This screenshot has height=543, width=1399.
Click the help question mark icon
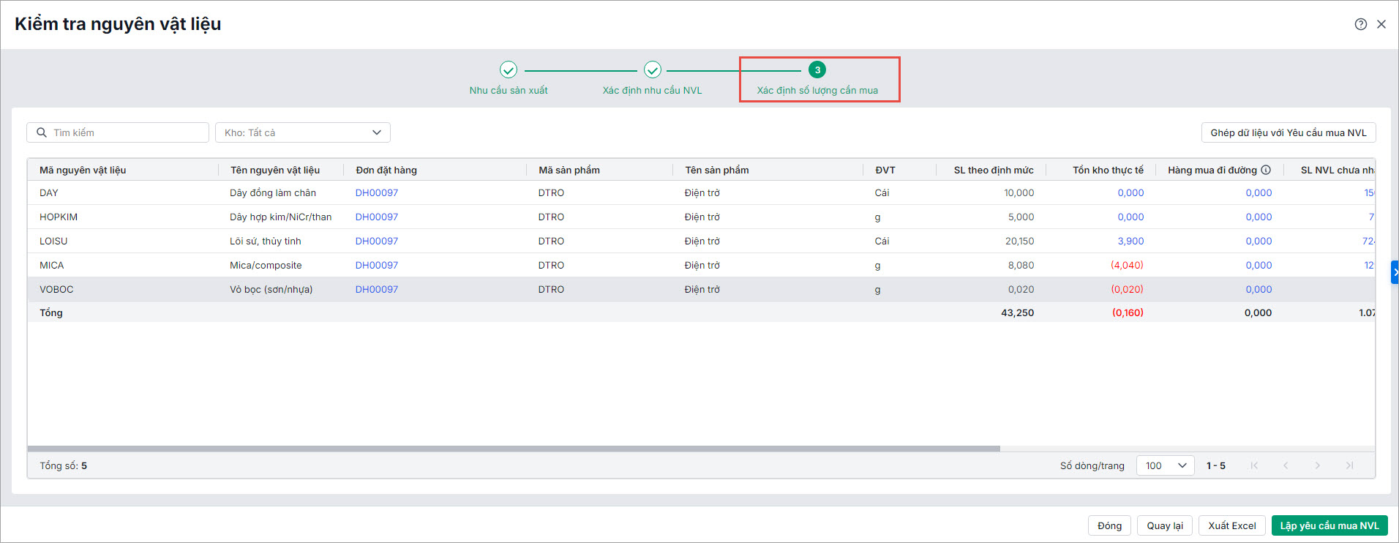[x=1360, y=24]
